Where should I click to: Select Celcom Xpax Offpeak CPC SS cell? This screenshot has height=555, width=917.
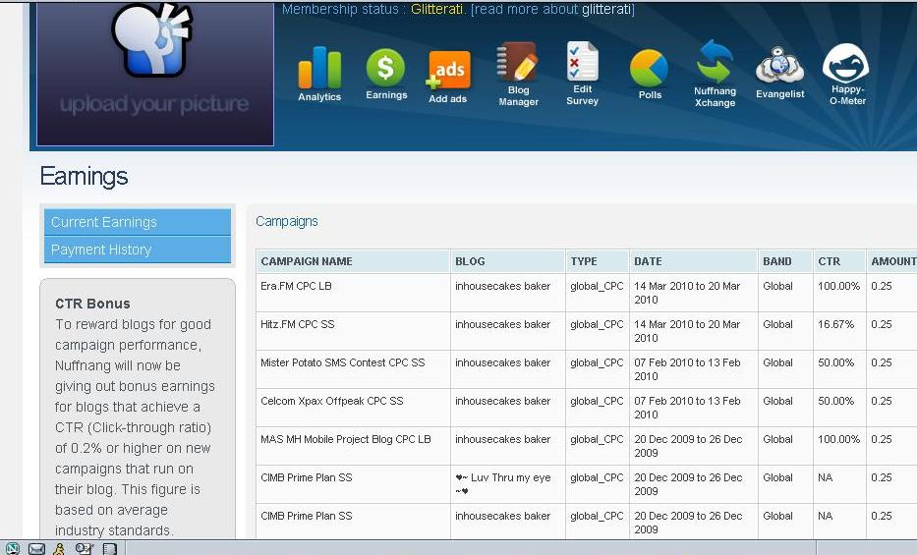[x=331, y=401]
